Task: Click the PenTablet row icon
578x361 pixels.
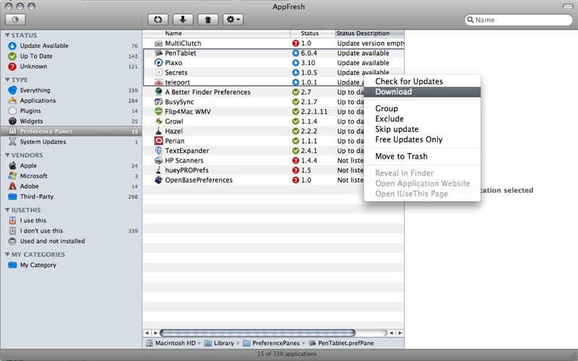Action: (x=158, y=53)
